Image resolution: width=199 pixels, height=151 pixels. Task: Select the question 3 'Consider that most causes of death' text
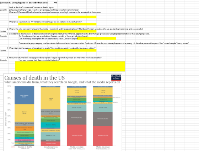[x=79, y=34]
